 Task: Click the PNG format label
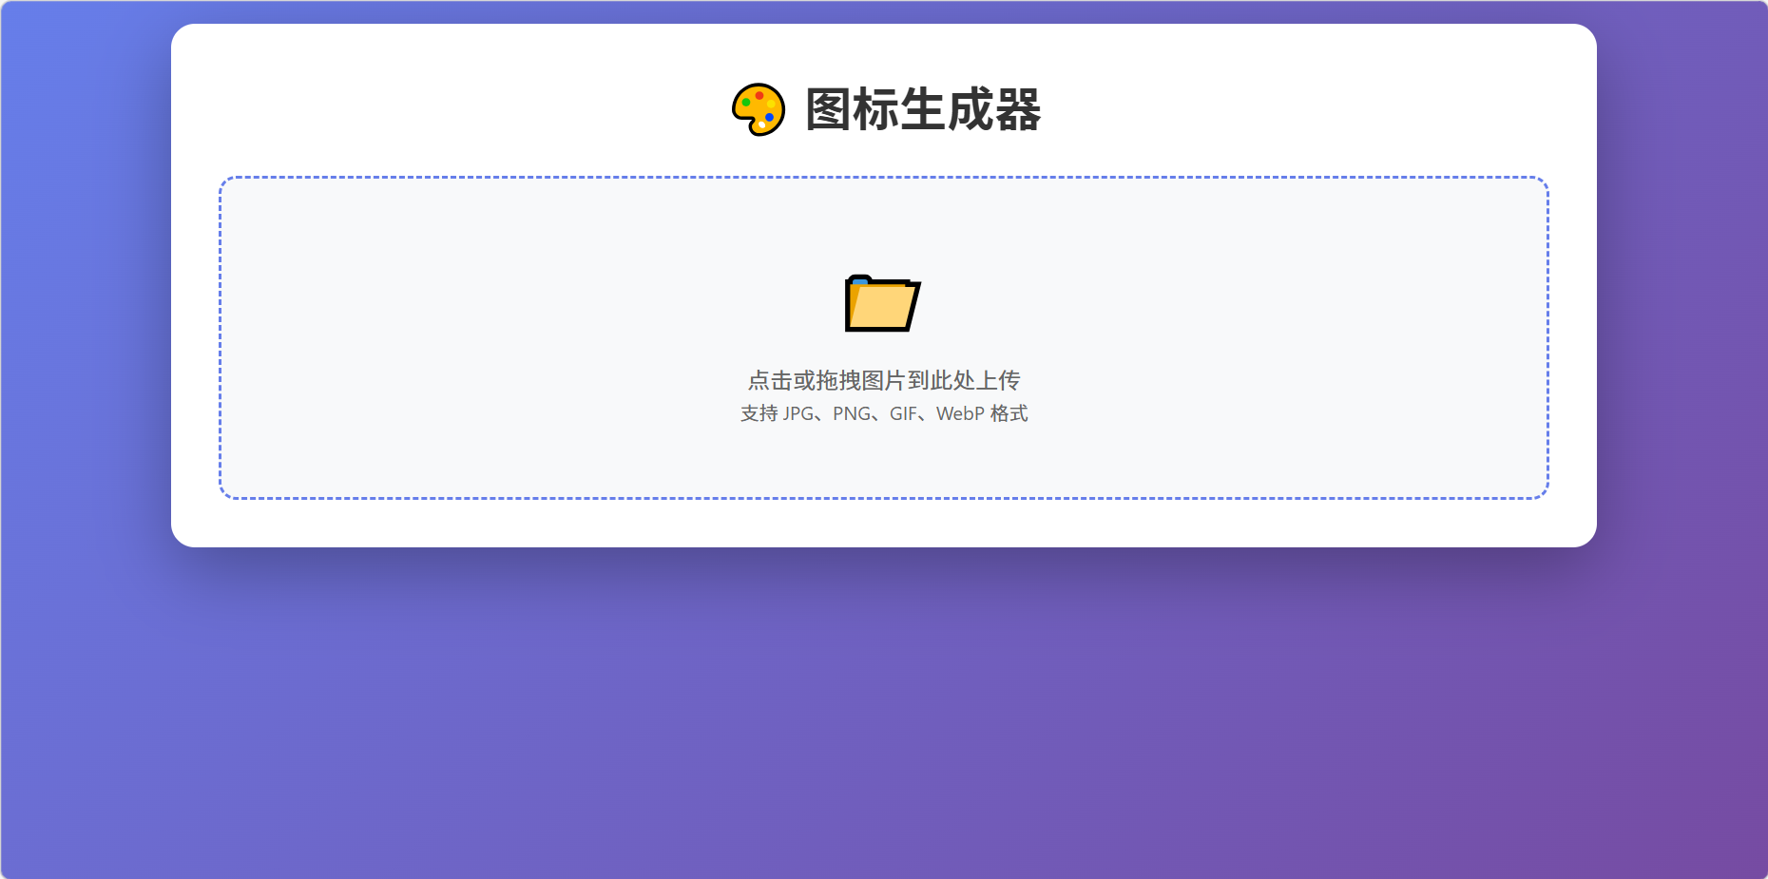click(853, 413)
